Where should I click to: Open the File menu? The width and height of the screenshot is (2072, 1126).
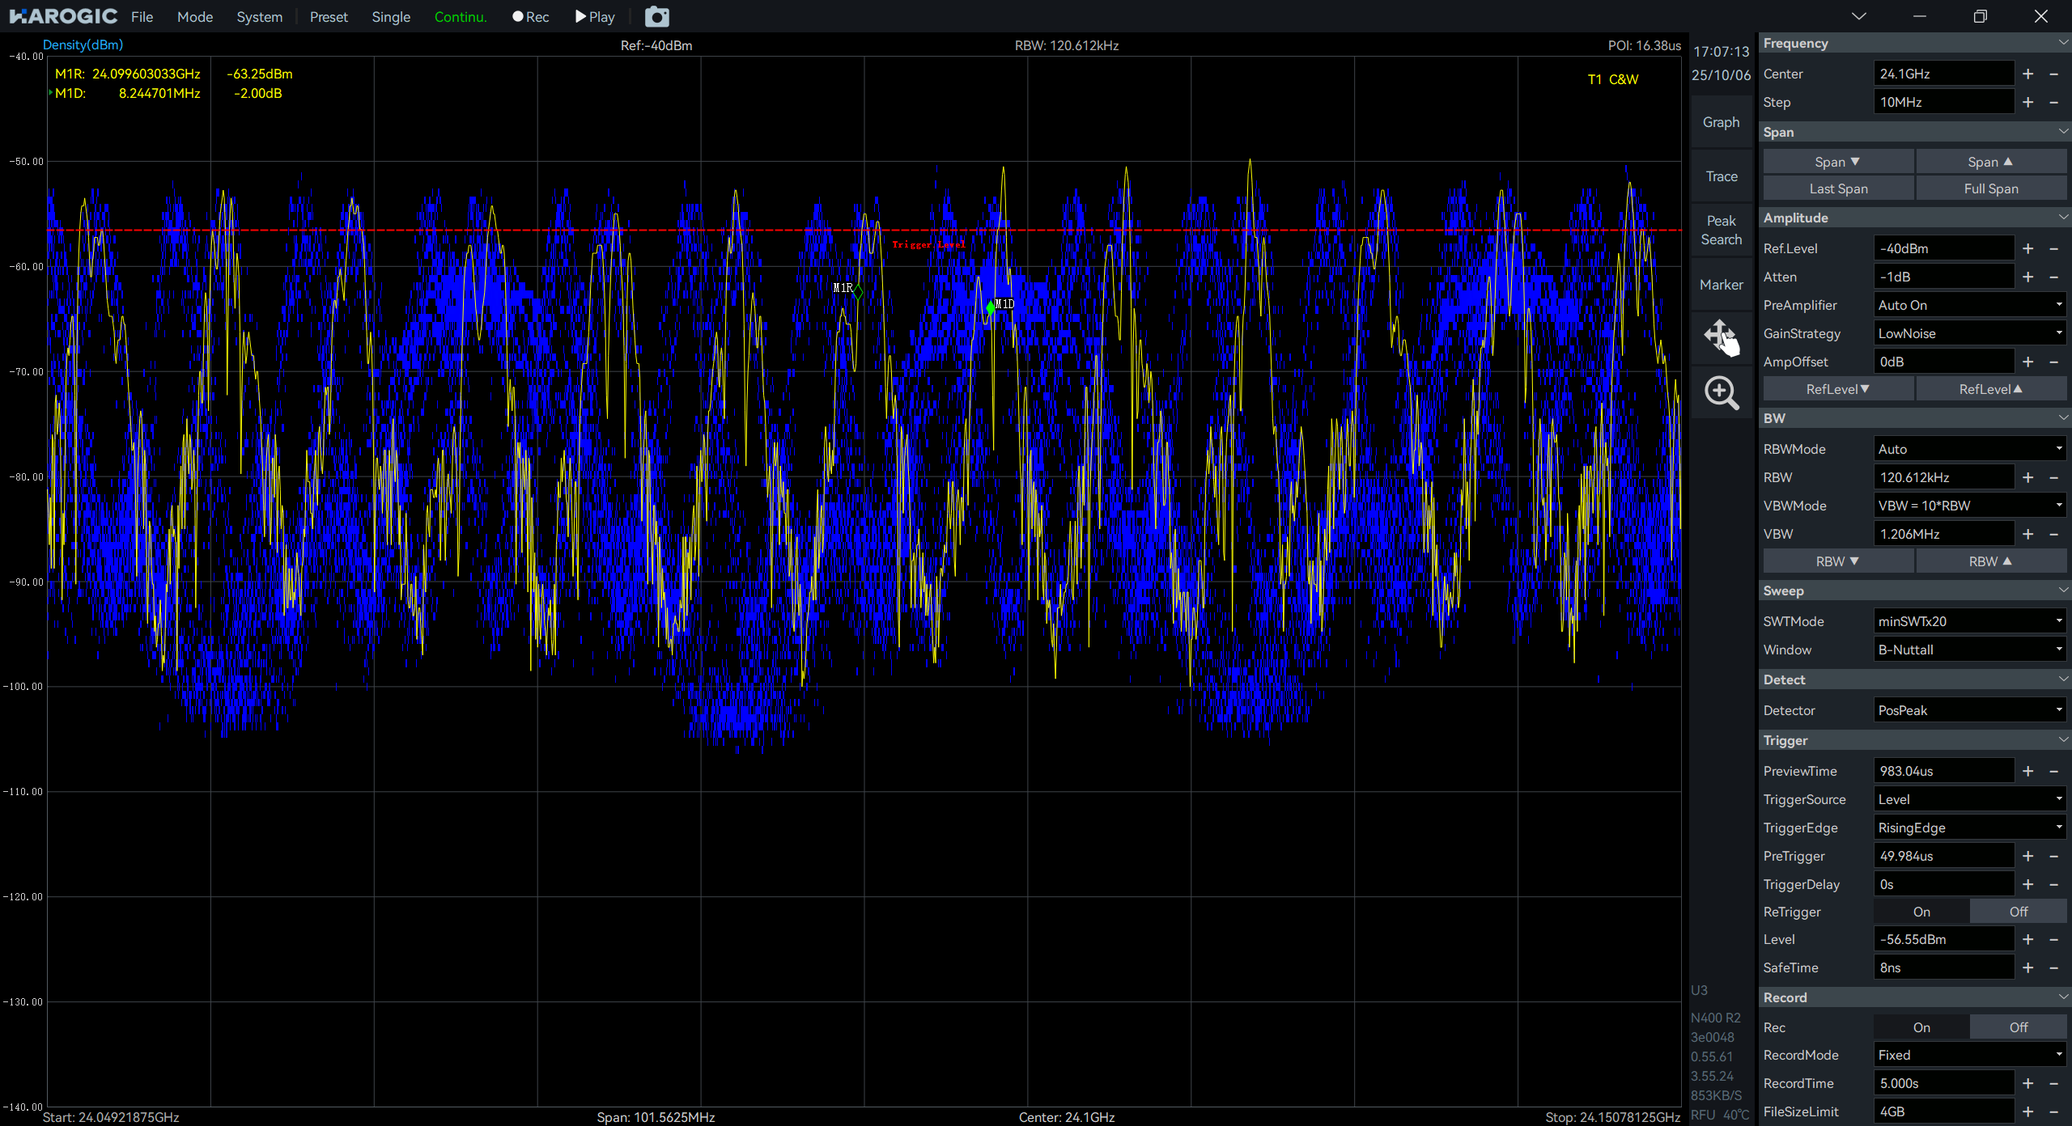(142, 17)
